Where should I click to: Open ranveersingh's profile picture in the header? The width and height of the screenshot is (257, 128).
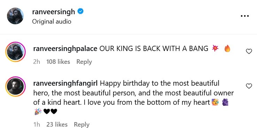(15, 16)
